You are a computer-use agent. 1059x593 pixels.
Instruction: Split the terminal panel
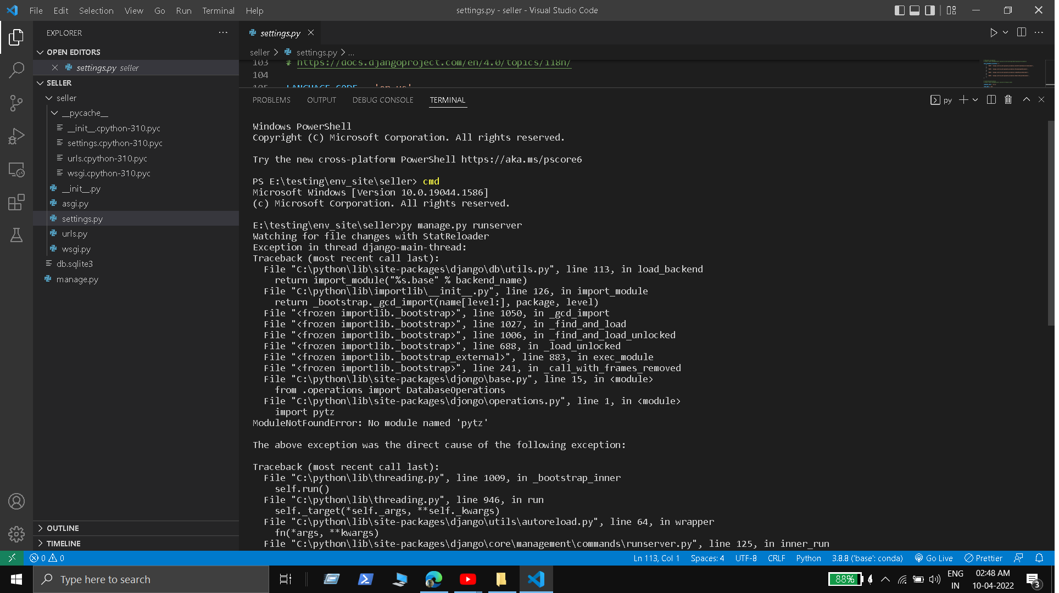[991, 100]
